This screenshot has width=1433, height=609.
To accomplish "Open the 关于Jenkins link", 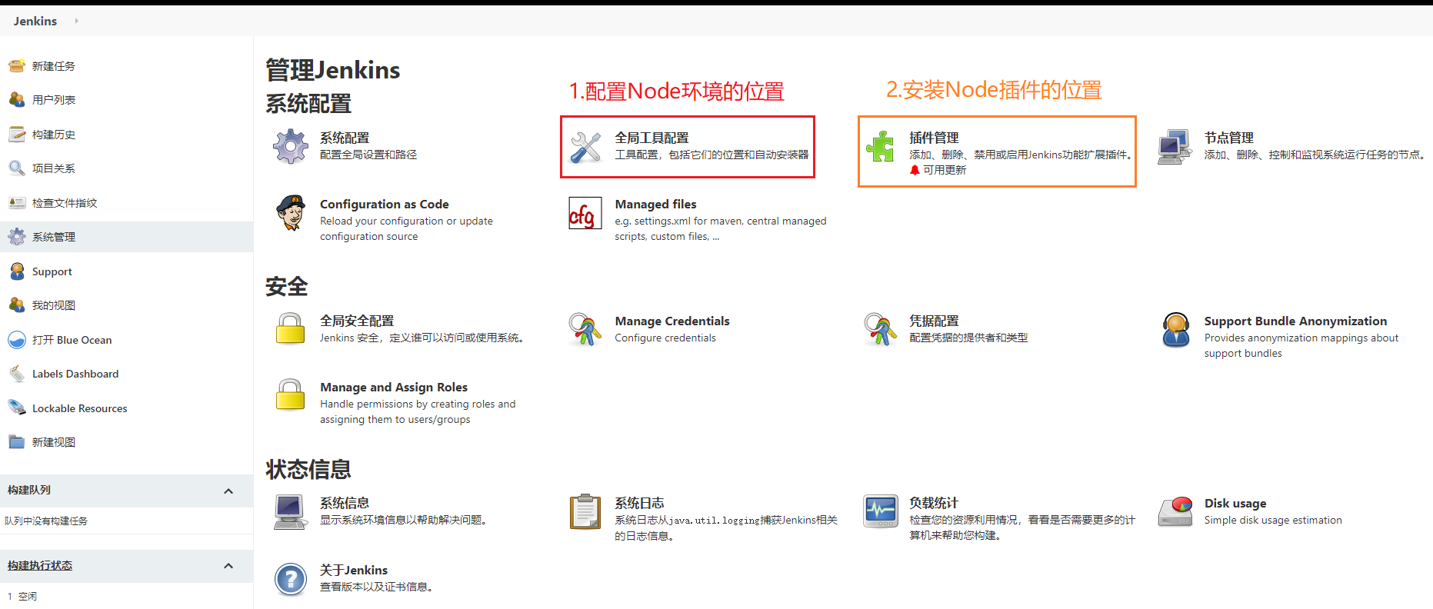I will [x=354, y=570].
